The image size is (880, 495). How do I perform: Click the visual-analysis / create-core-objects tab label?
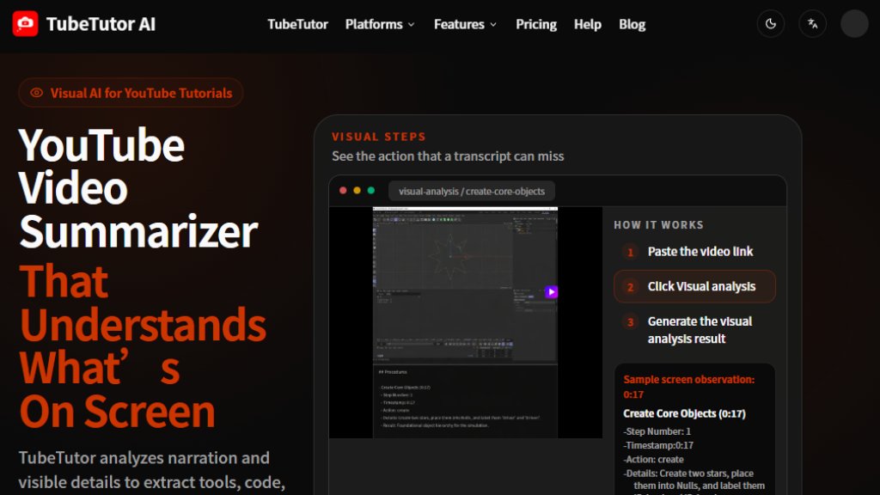pyautogui.click(x=472, y=191)
